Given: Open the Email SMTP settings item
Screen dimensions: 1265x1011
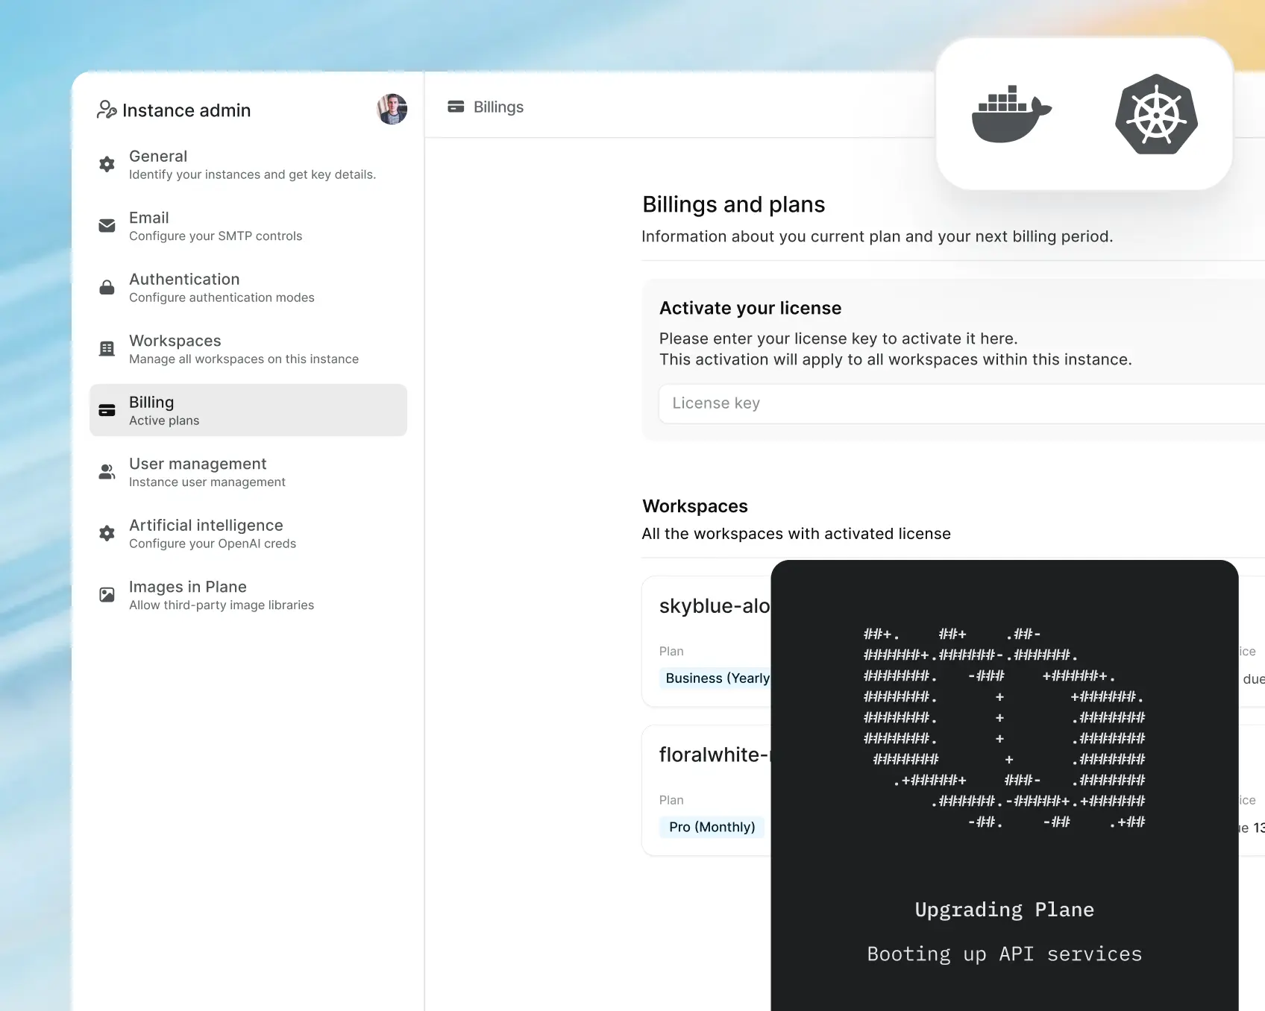Looking at the screenshot, I should coord(248,226).
